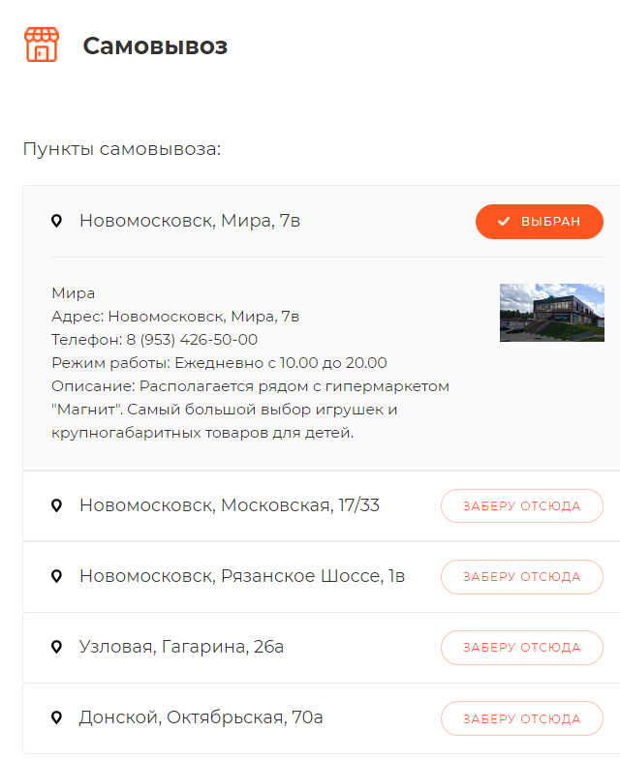
Task: Expand the Узловая, Гагарина, 26а row
Action: 182,647
